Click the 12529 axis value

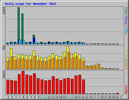[x=4, y=10]
